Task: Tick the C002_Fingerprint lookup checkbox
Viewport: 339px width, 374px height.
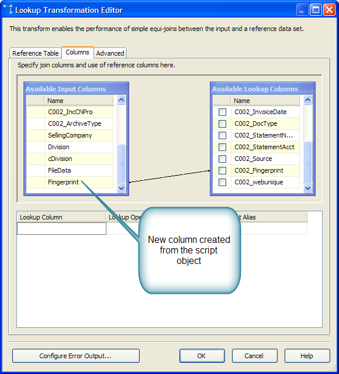Action: click(222, 170)
